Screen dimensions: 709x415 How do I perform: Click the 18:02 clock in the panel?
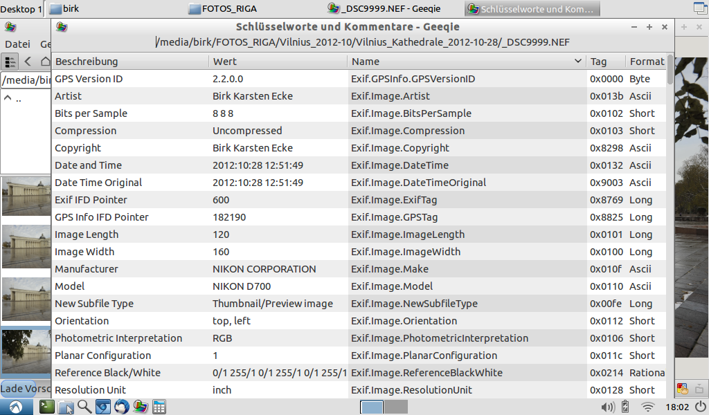coord(677,407)
